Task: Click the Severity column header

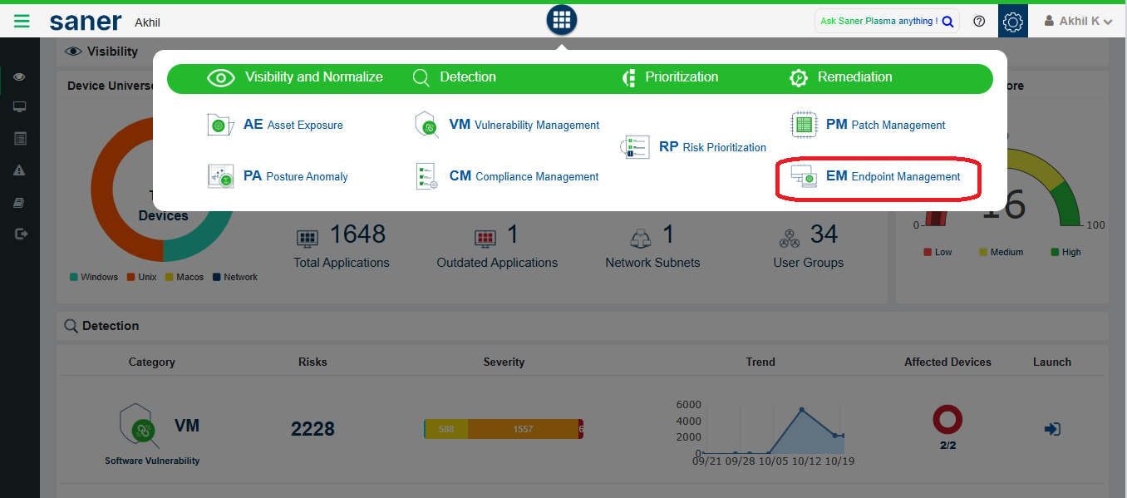Action: [504, 362]
